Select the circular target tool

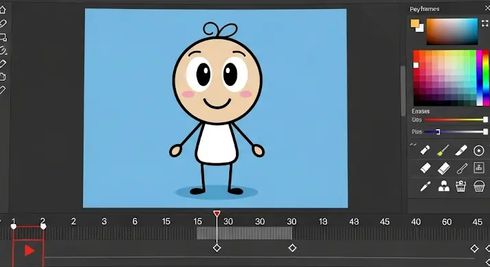(479, 150)
